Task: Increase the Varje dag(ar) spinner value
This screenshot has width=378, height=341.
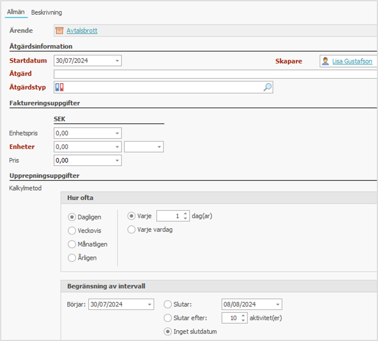Action: (x=185, y=214)
